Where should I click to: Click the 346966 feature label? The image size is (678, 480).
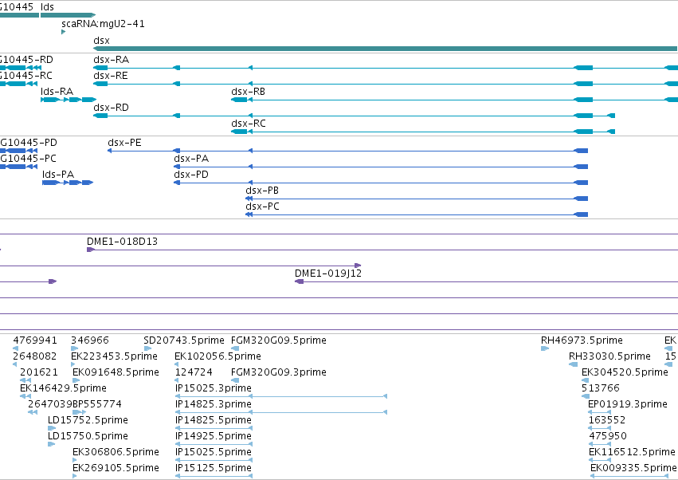[90, 340]
